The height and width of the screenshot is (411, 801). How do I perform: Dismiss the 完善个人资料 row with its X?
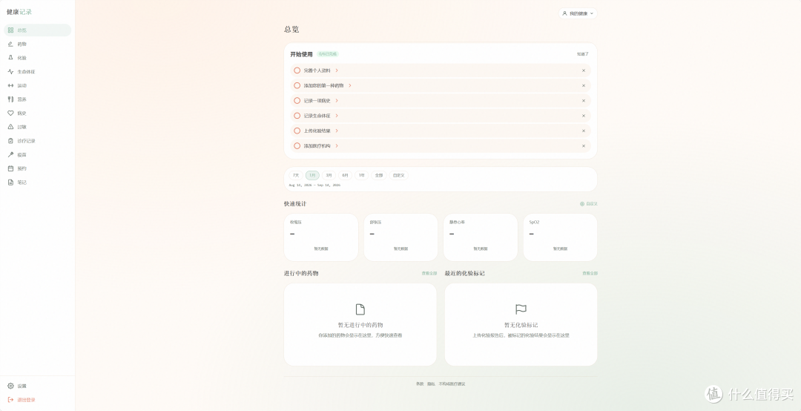[584, 70]
